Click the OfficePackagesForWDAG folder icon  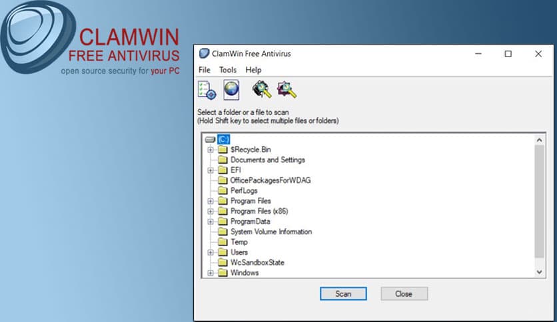click(223, 180)
